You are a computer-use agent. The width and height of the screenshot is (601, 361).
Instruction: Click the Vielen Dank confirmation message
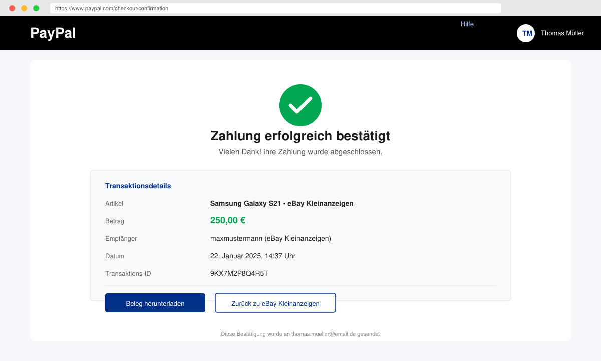pos(300,152)
